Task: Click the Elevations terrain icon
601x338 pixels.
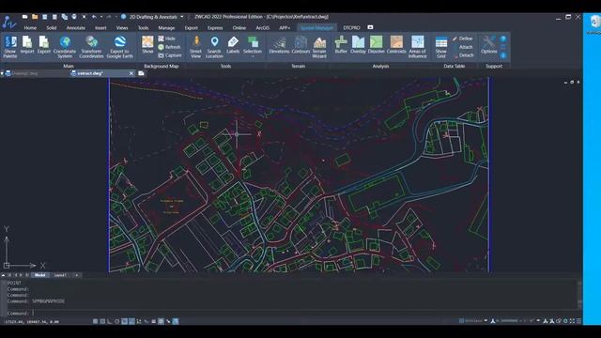Action: tap(279, 45)
